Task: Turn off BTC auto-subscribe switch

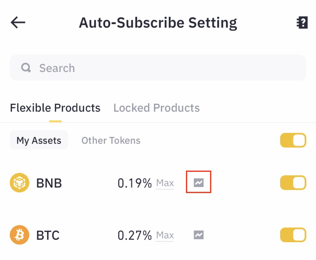Action: click(x=293, y=235)
